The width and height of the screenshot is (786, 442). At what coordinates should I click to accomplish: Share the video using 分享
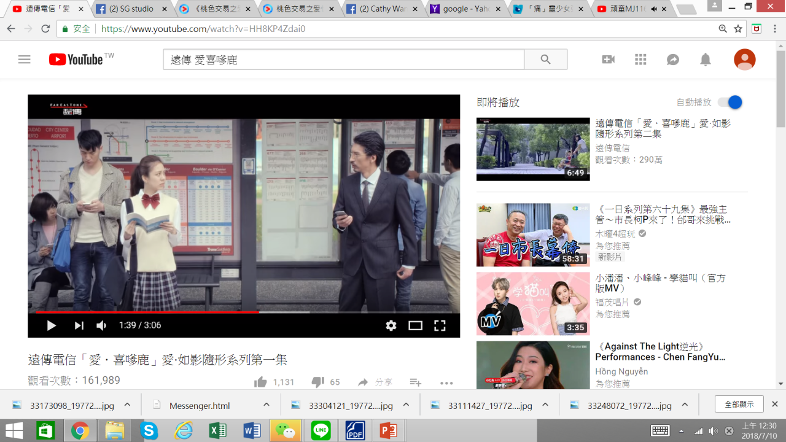[375, 382]
